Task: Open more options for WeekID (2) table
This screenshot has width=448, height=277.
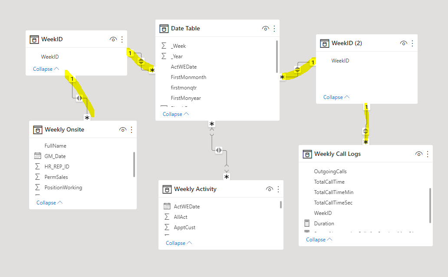Action: [x=412, y=43]
